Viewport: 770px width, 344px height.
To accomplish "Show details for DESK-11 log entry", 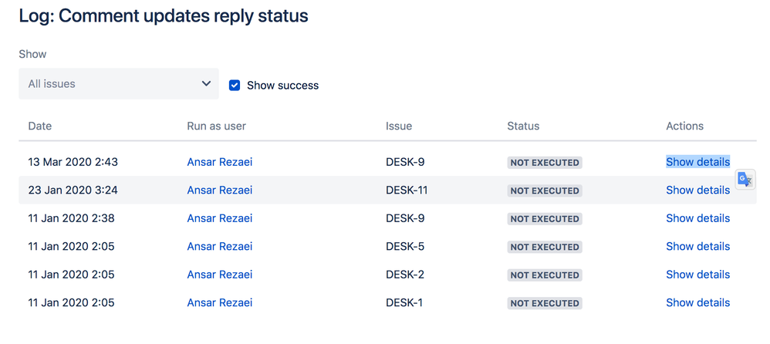I will coord(697,191).
